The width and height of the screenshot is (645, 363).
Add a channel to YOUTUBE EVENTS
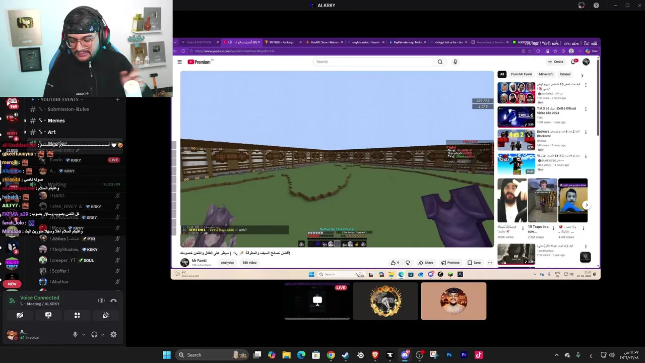117,99
